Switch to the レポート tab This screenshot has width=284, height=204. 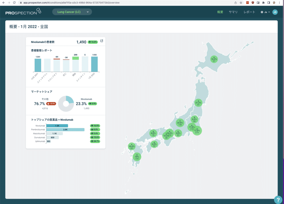click(249, 12)
